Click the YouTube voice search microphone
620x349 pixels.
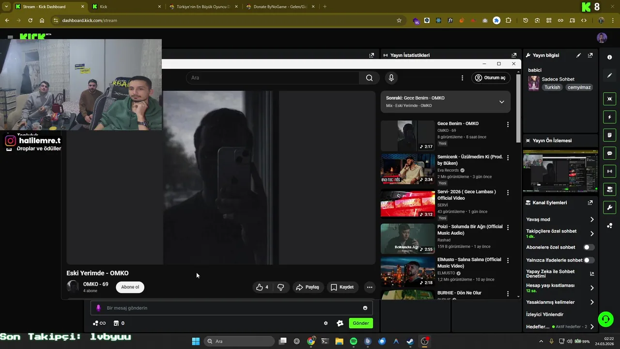(391, 78)
